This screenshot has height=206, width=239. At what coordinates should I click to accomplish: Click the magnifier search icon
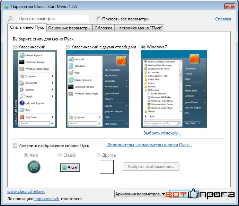(10, 19)
